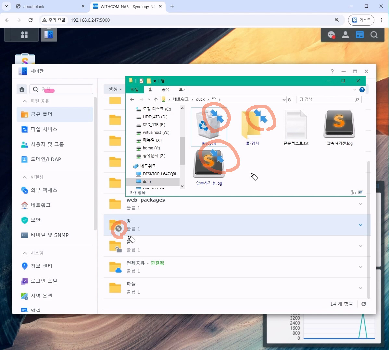This screenshot has height=350, width=389.
Task: Click the DSM search magnifier icon
Action: (x=374, y=35)
